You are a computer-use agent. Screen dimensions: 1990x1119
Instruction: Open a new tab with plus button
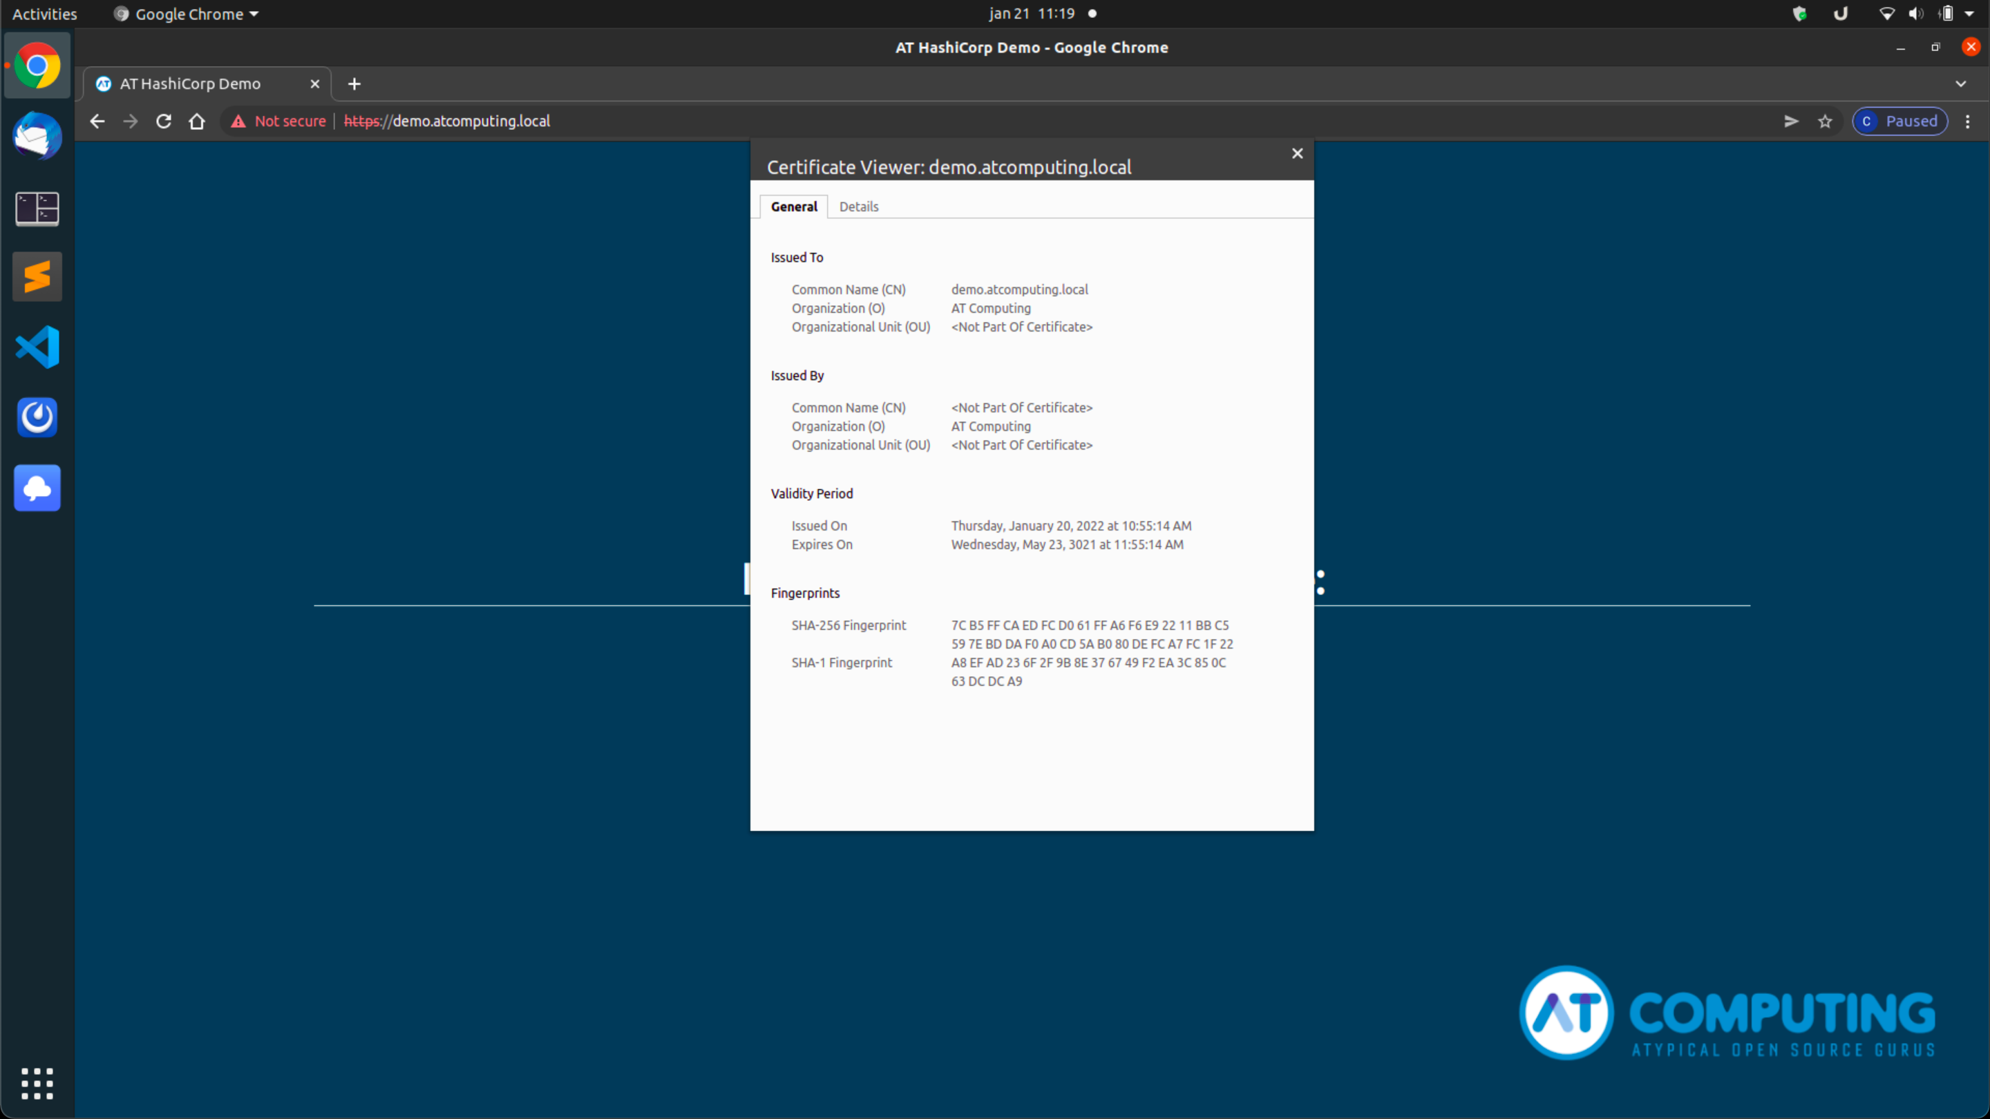[x=354, y=84]
